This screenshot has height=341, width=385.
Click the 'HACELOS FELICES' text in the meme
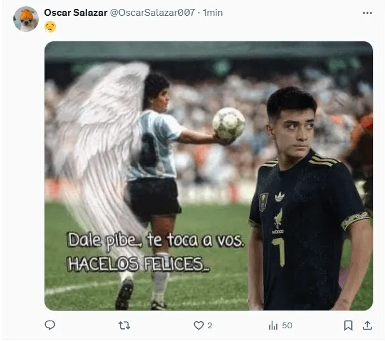coord(138,264)
